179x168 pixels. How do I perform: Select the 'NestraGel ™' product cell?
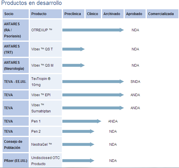[46, 145]
